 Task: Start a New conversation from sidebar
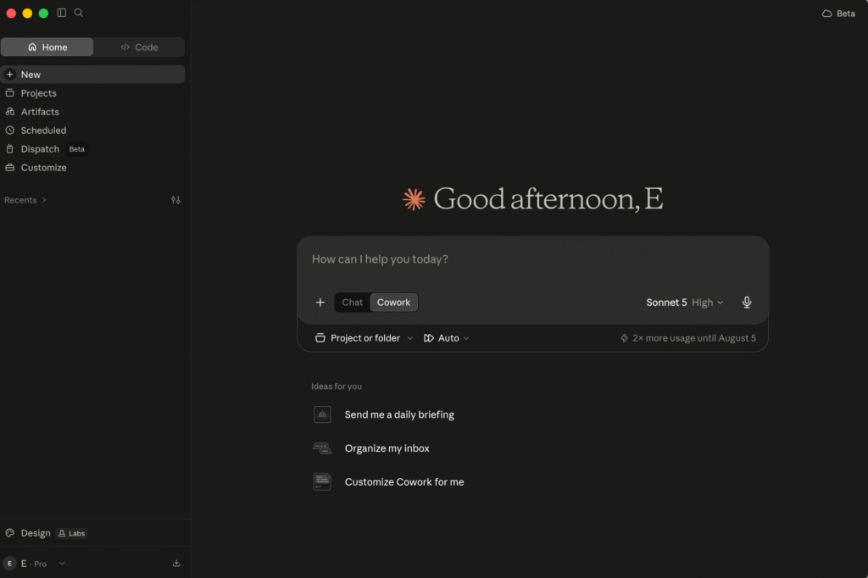92,75
